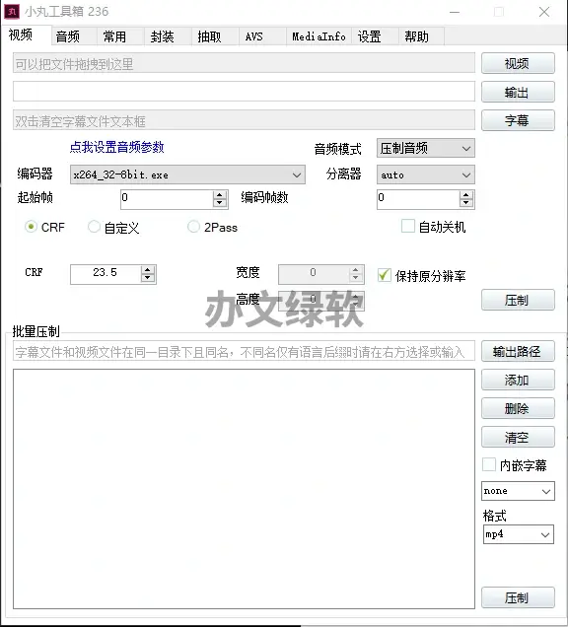Close the 小丸工具箱 window
568x627 pixels.
tap(544, 12)
